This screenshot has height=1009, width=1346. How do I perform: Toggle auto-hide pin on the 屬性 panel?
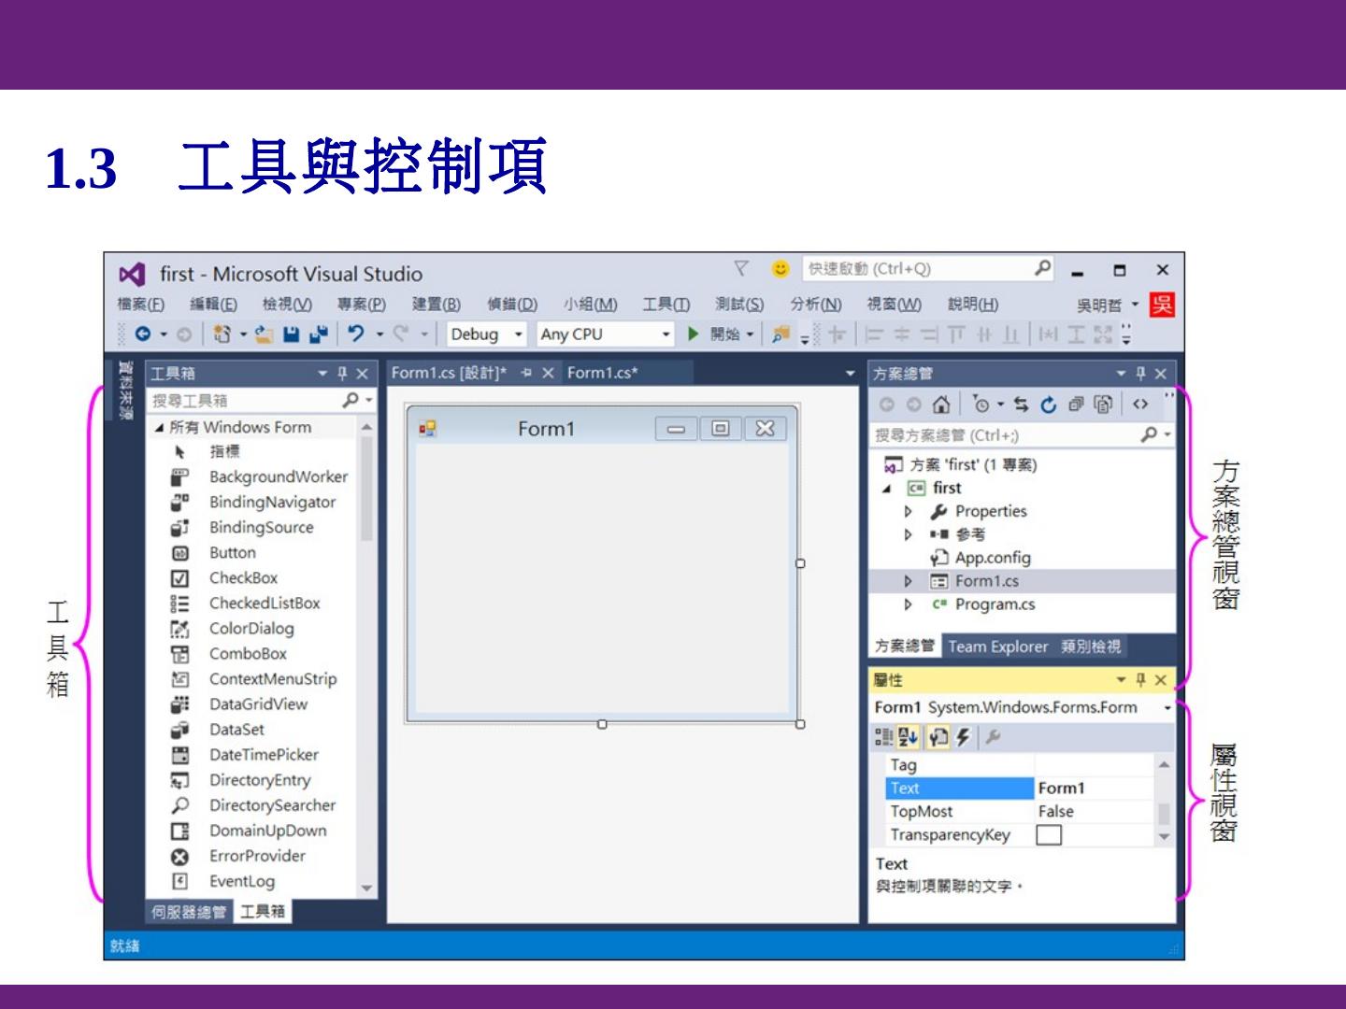click(x=1140, y=680)
